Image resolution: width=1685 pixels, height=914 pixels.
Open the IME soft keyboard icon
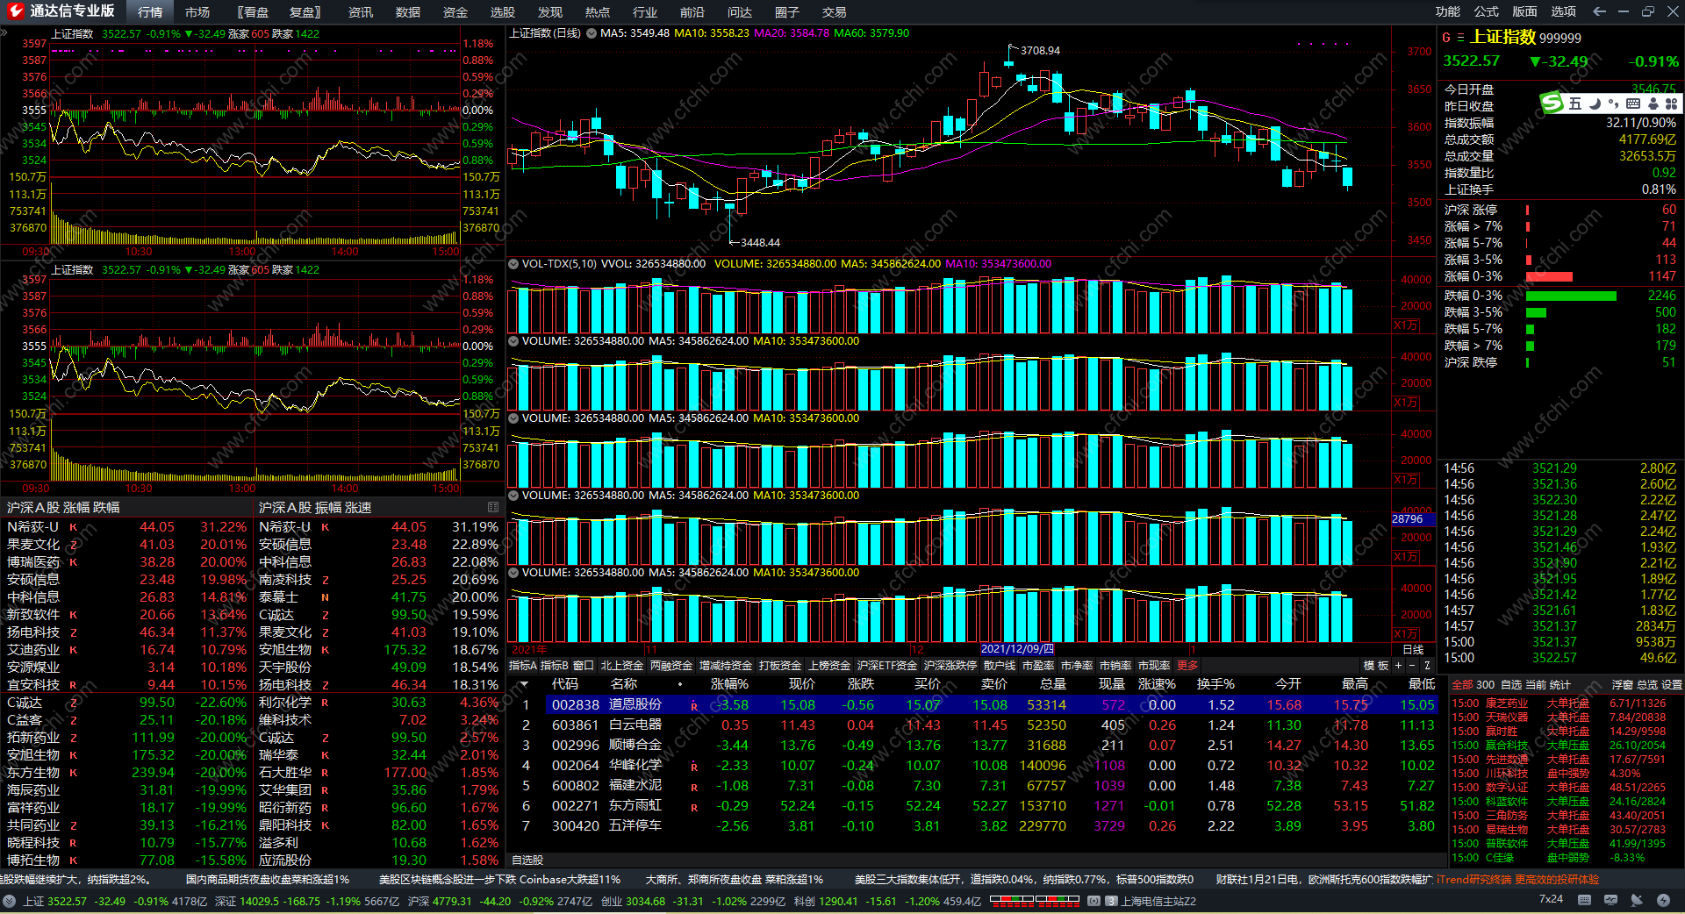(x=1633, y=104)
